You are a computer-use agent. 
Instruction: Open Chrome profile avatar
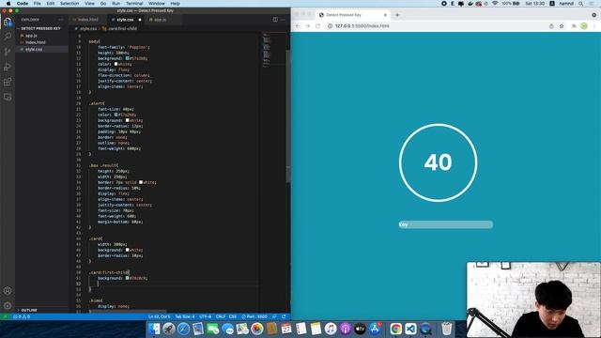coord(584,26)
